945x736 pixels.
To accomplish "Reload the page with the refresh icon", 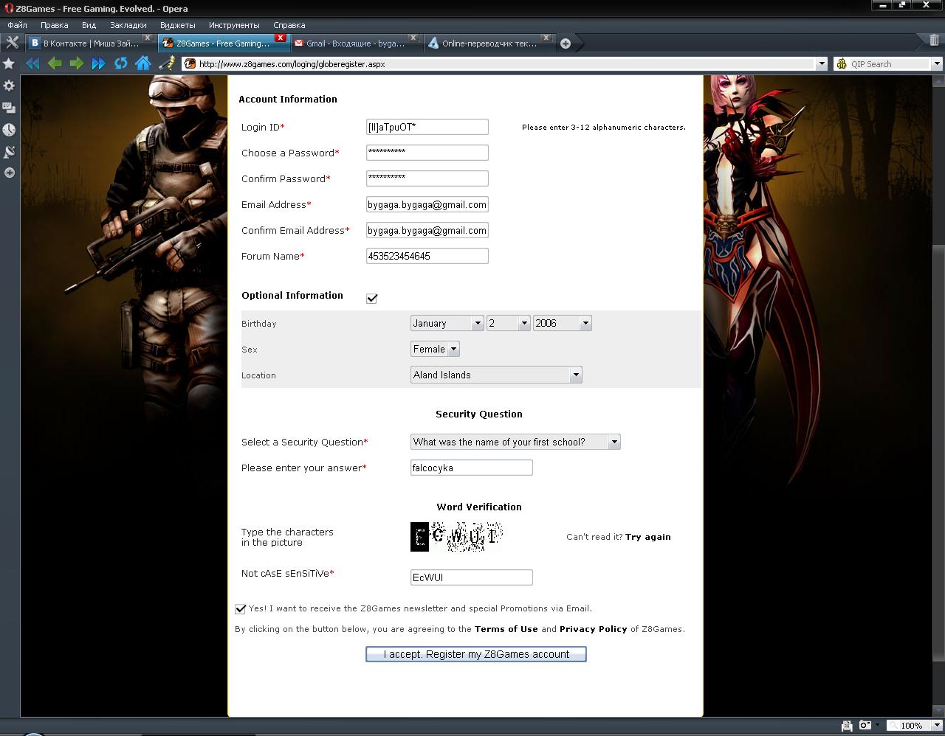I will pyautogui.click(x=120, y=63).
